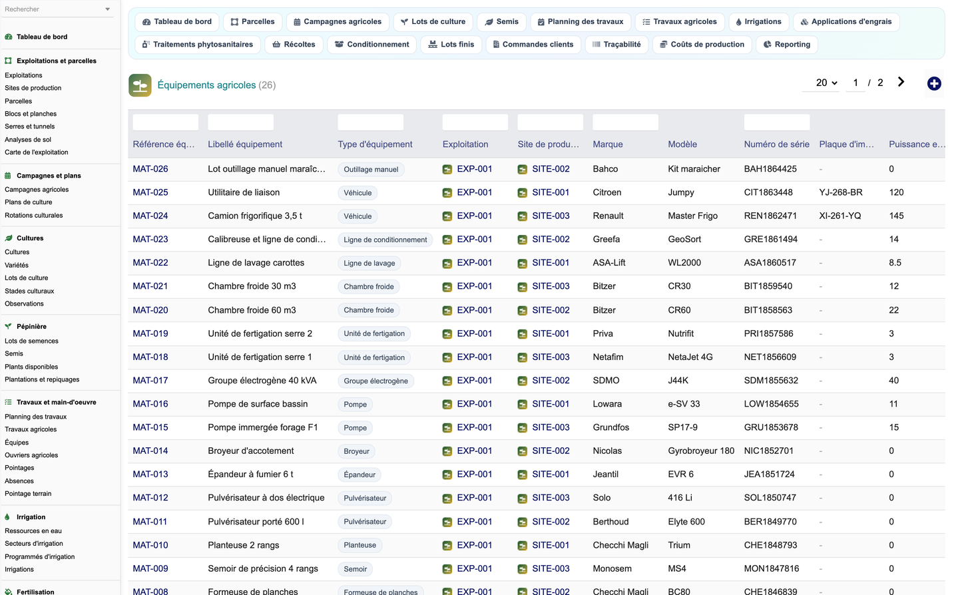This screenshot has width=962, height=595.
Task: Open the Traitements phytosanitaires tab
Action: coord(198,45)
